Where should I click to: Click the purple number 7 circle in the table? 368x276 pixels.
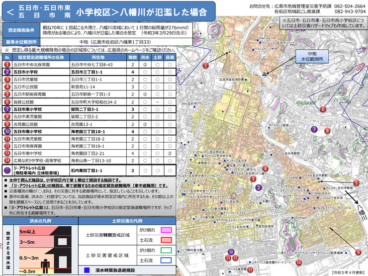point(7,109)
